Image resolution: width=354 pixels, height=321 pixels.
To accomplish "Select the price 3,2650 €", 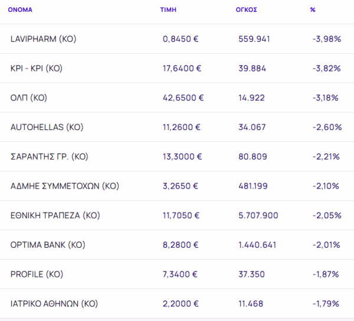I will point(181,186).
